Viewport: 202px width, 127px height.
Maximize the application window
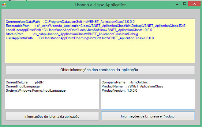click(181, 4)
